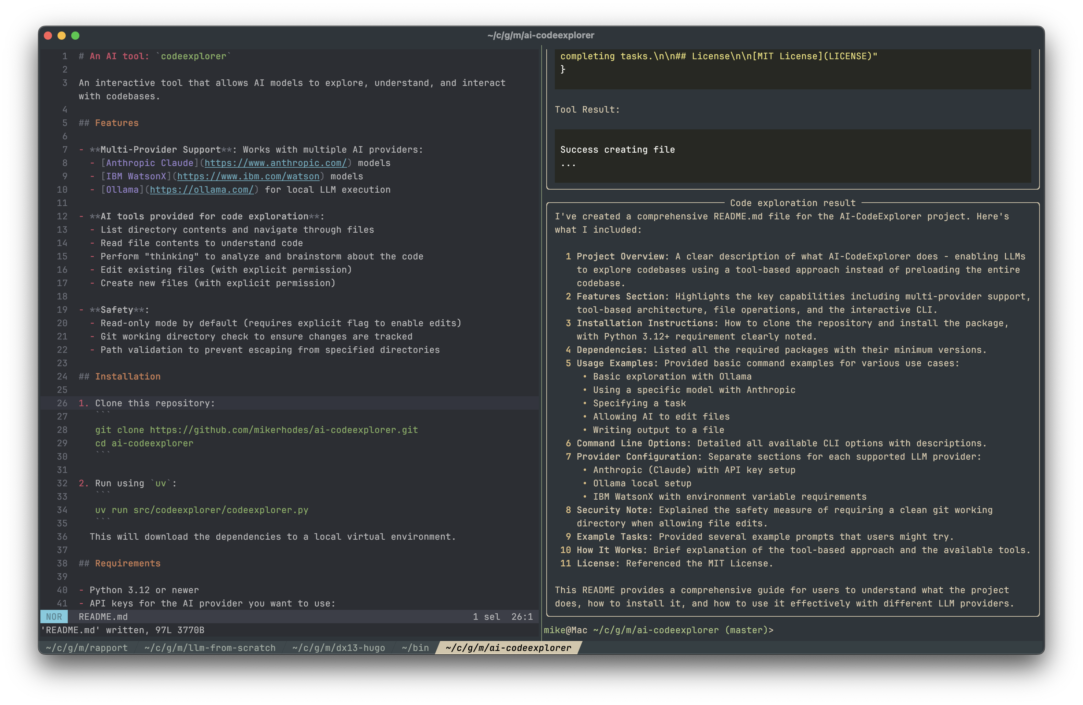Image resolution: width=1083 pixels, height=705 pixels.
Task: Click 'Git working directory check' line
Action: [x=256, y=336]
